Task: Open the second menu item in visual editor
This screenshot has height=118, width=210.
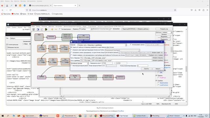Action: click(x=38, y=27)
